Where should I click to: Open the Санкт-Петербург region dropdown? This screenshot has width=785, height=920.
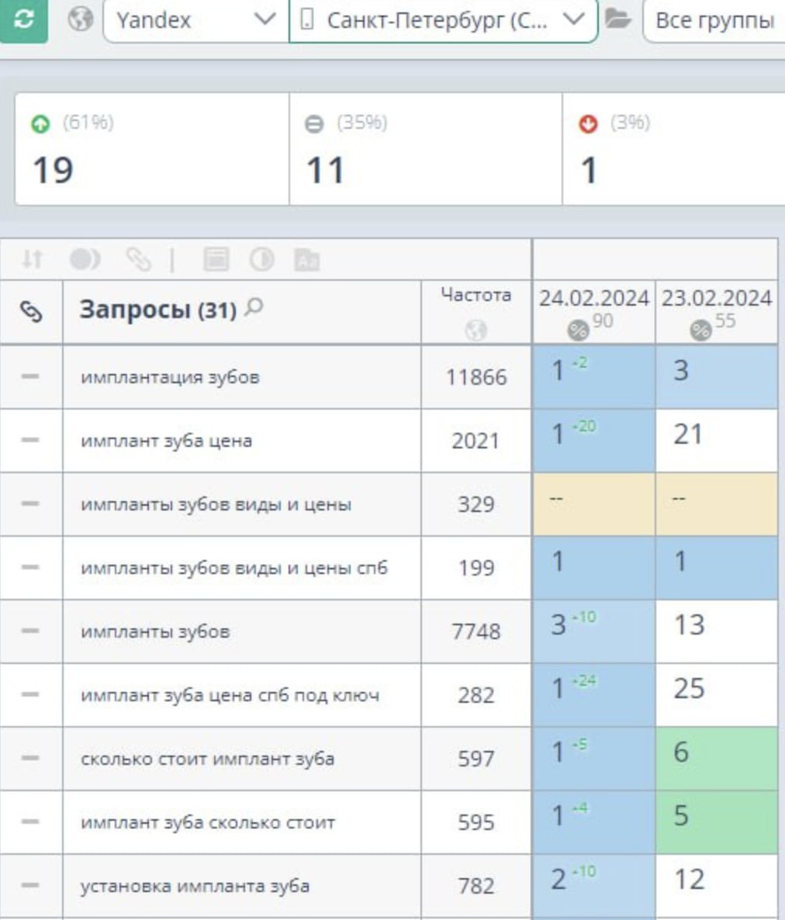click(443, 20)
